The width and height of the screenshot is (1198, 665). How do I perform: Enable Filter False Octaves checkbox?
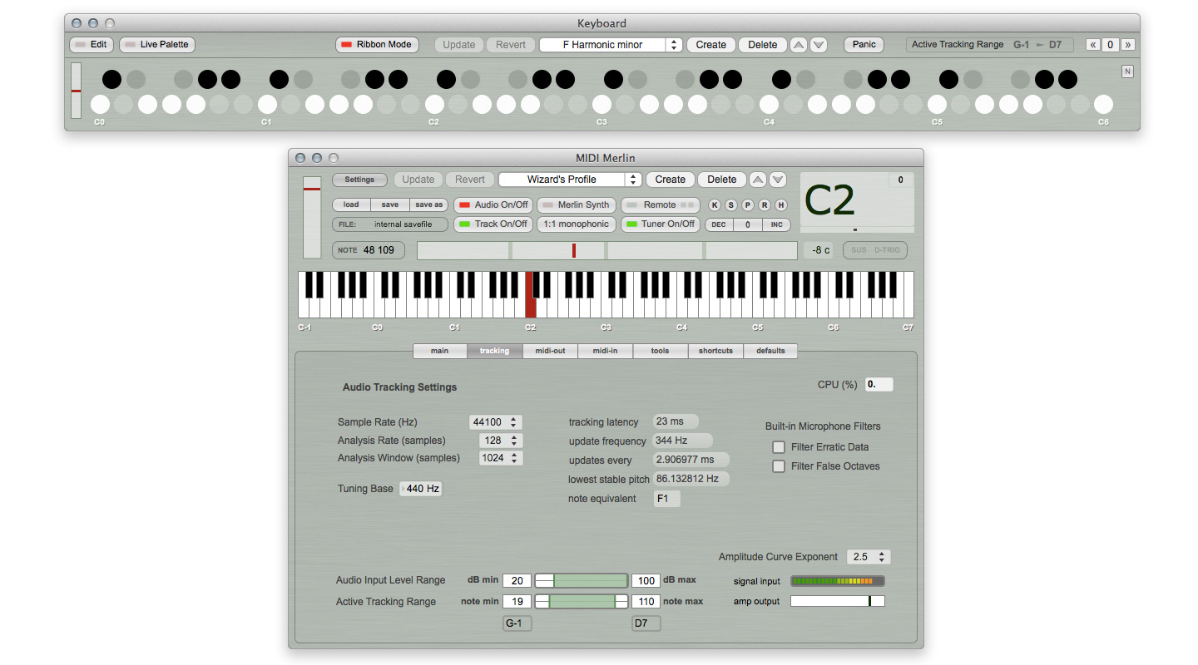click(x=779, y=466)
